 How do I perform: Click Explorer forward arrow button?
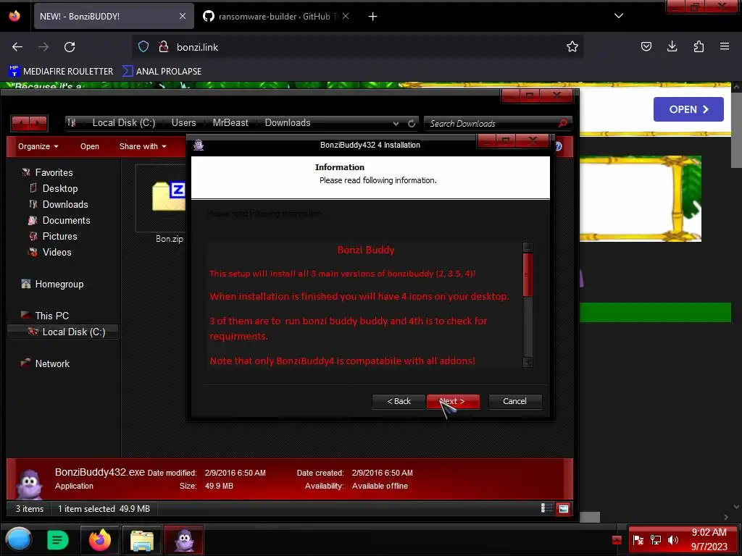pyautogui.click(x=38, y=123)
